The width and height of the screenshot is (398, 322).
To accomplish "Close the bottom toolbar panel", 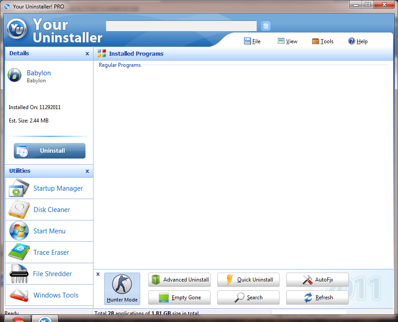I will [98, 274].
